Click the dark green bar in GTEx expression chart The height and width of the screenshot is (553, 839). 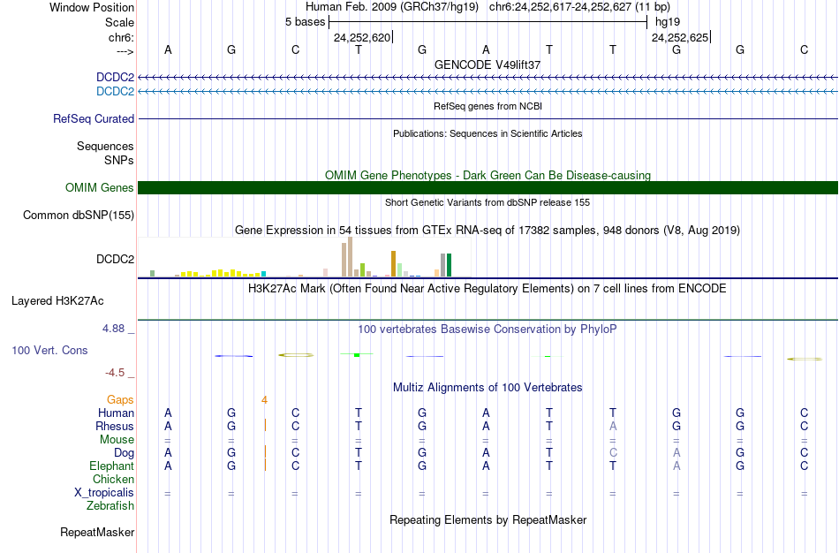[450, 265]
